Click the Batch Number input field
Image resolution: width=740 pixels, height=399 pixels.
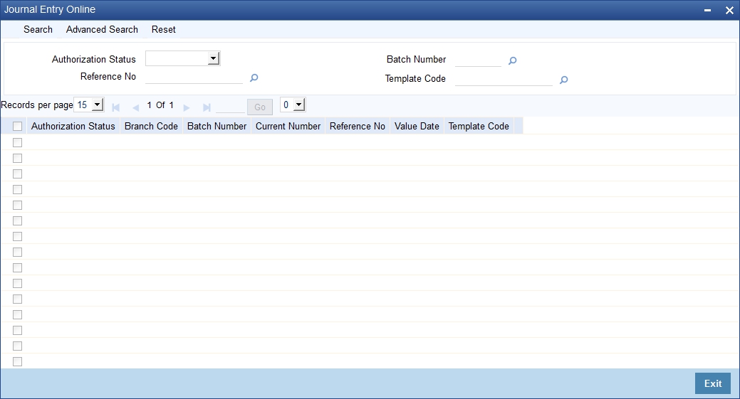coord(478,60)
